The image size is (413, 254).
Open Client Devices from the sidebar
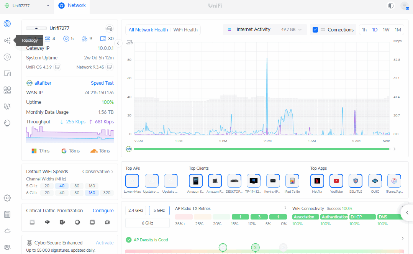pos(7,73)
